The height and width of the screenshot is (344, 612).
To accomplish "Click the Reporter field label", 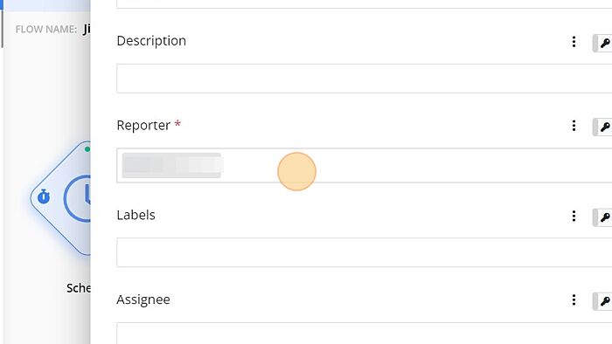I will (x=143, y=125).
